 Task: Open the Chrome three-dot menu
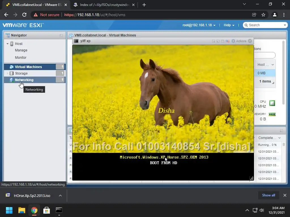[x=284, y=15]
